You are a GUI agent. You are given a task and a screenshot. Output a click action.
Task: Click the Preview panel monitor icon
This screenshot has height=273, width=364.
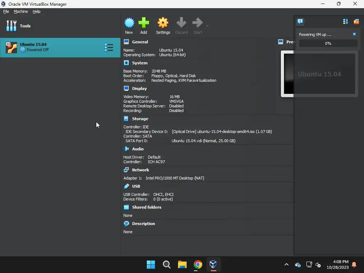point(281,42)
